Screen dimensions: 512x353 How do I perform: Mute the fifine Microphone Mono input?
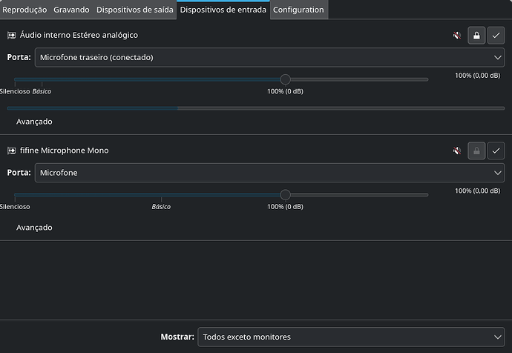(457, 151)
